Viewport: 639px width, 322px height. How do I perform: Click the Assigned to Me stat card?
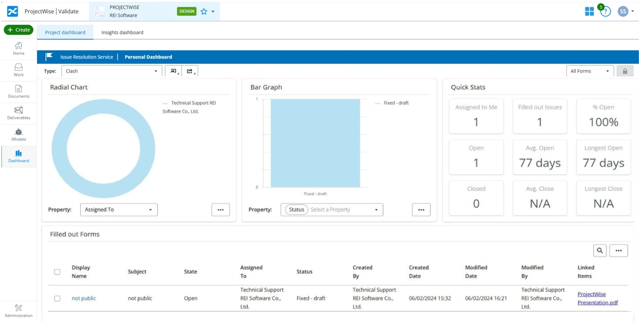tap(476, 116)
